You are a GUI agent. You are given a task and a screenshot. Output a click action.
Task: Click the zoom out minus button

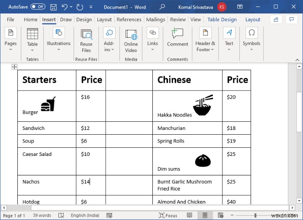232,215
